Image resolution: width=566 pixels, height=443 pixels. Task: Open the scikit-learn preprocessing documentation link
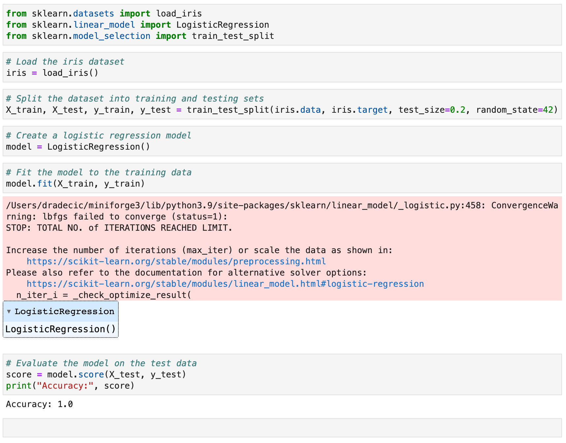point(176,261)
